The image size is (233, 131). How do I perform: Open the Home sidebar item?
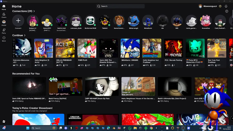click(4, 7)
